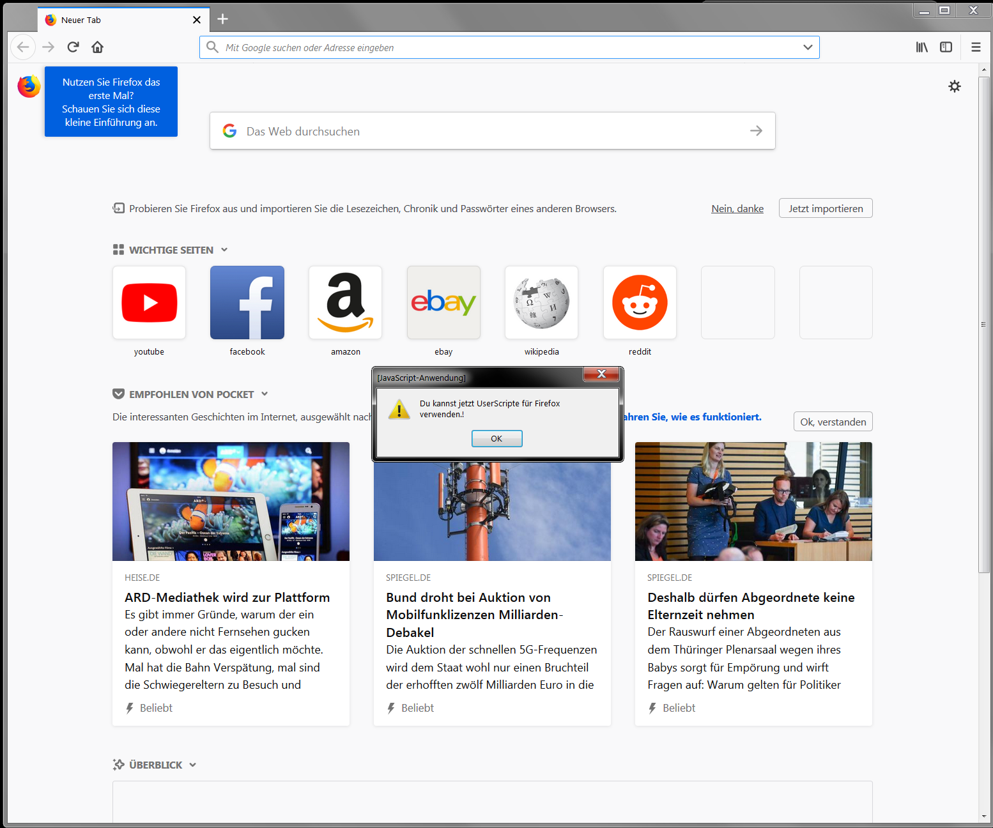Open headline Deshalb dürfen Abgeordnete keine Elternzeit
Viewport: 993px width, 828px height.
[751, 606]
